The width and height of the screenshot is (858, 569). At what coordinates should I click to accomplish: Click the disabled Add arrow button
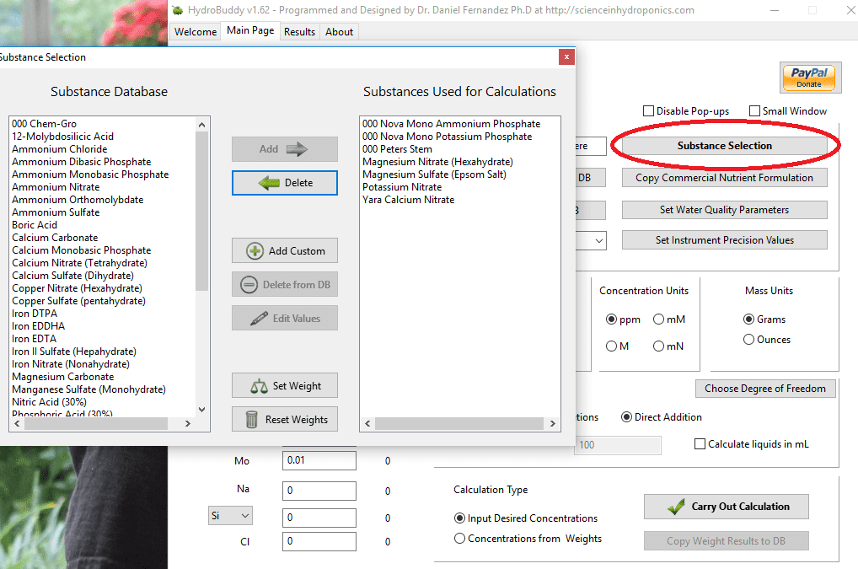[x=285, y=149]
